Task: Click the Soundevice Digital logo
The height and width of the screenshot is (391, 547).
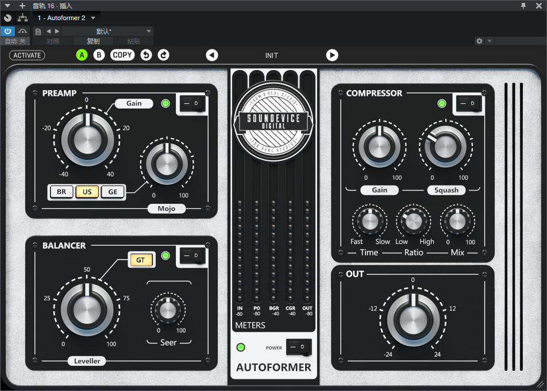Action: click(x=273, y=122)
